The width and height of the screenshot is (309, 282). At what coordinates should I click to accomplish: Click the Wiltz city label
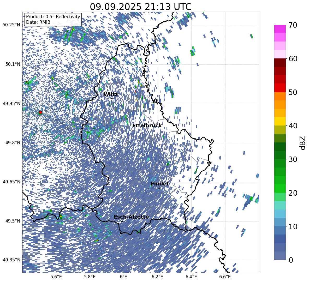point(111,94)
